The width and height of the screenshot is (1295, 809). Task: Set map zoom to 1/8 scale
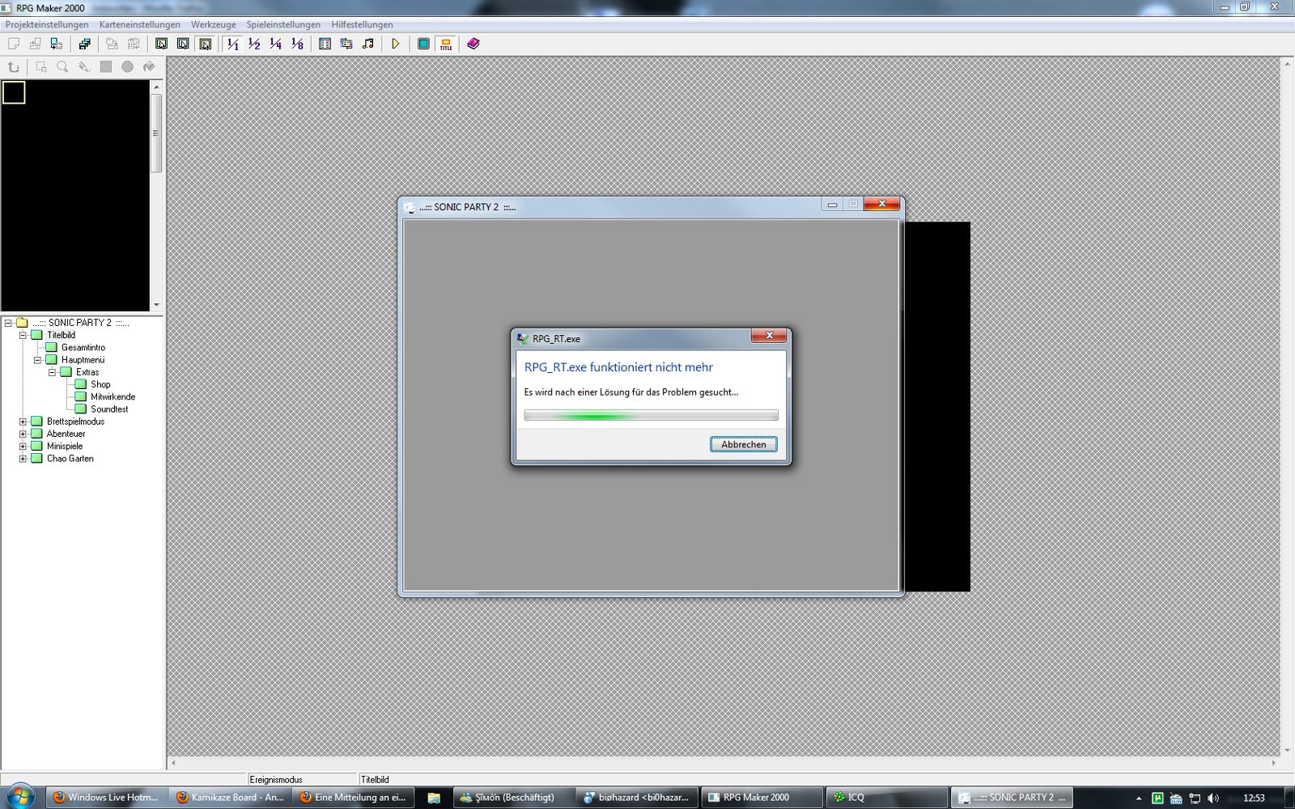pyautogui.click(x=297, y=44)
